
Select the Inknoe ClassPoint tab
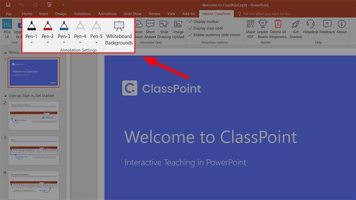pyautogui.click(x=216, y=14)
